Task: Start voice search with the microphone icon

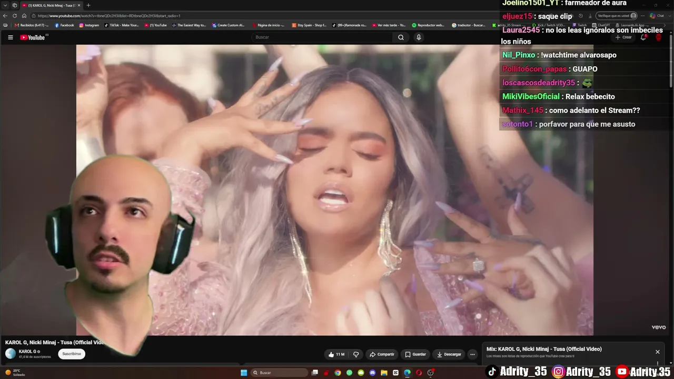Action: click(419, 37)
